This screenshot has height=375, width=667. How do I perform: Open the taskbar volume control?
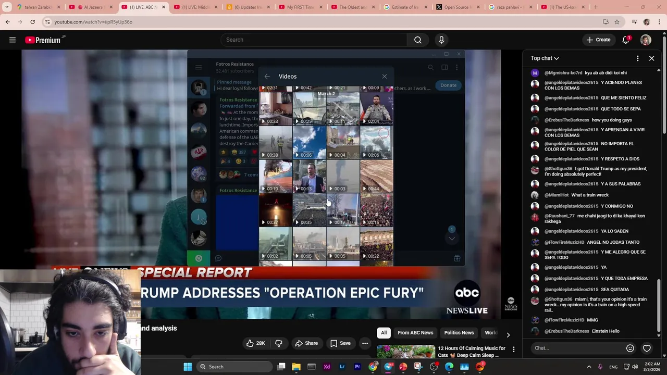click(635, 367)
